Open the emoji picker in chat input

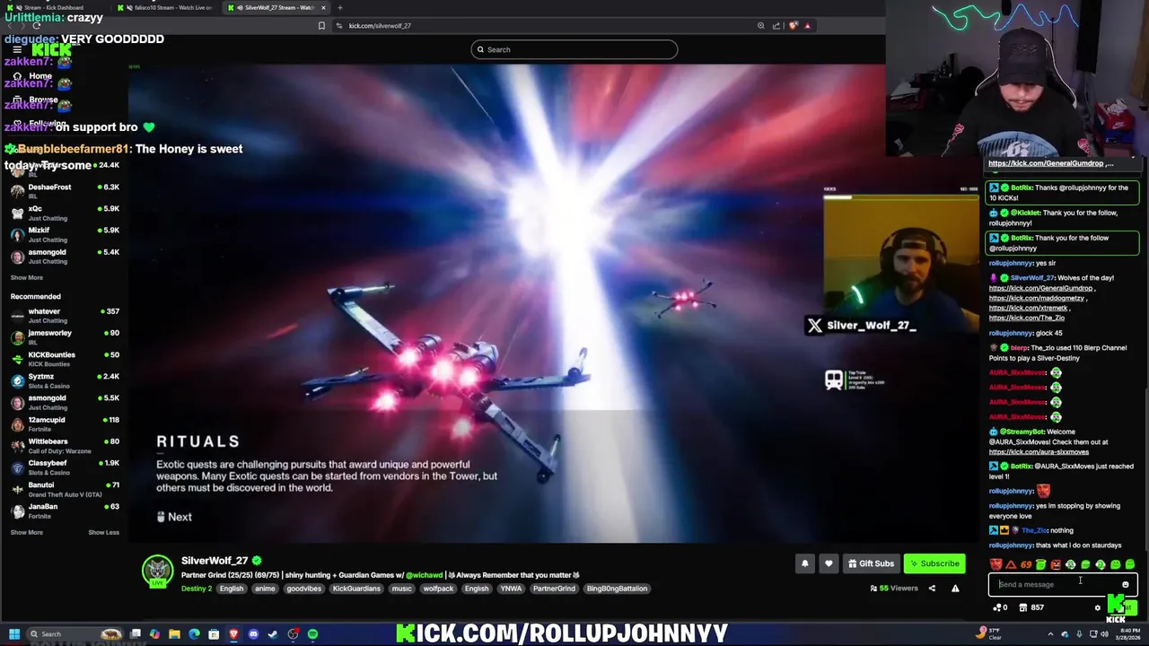1125,585
